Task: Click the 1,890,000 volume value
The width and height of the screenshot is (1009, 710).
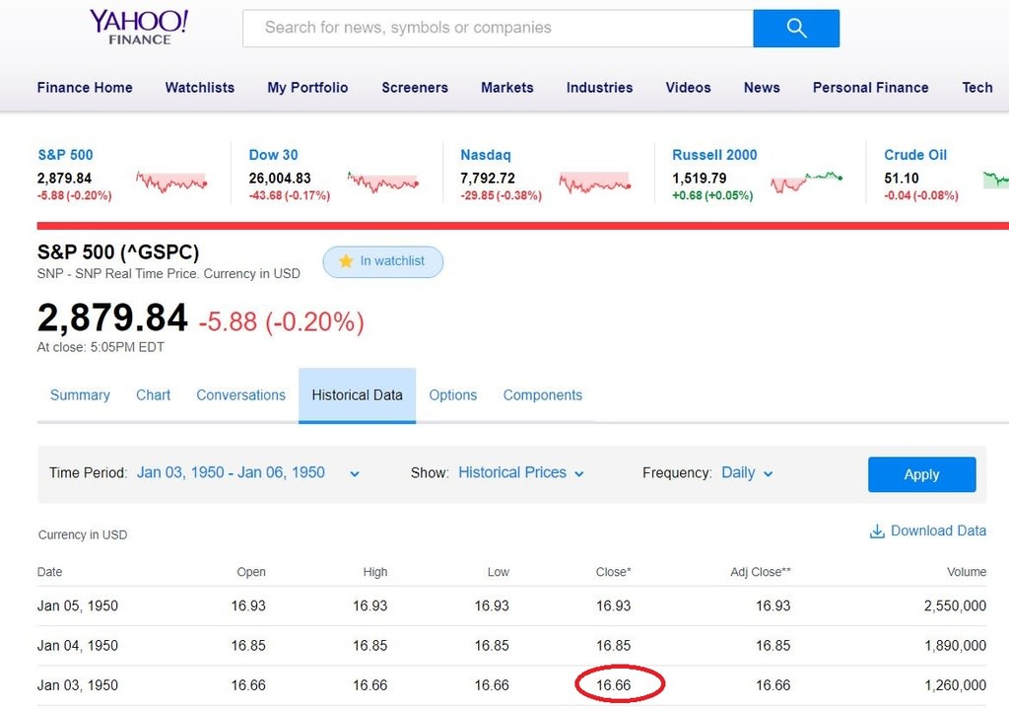Action: pyautogui.click(x=955, y=646)
